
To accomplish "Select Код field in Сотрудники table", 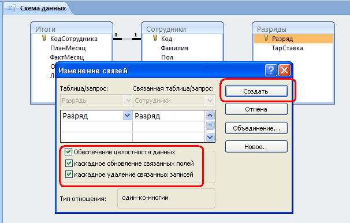I will point(167,39).
